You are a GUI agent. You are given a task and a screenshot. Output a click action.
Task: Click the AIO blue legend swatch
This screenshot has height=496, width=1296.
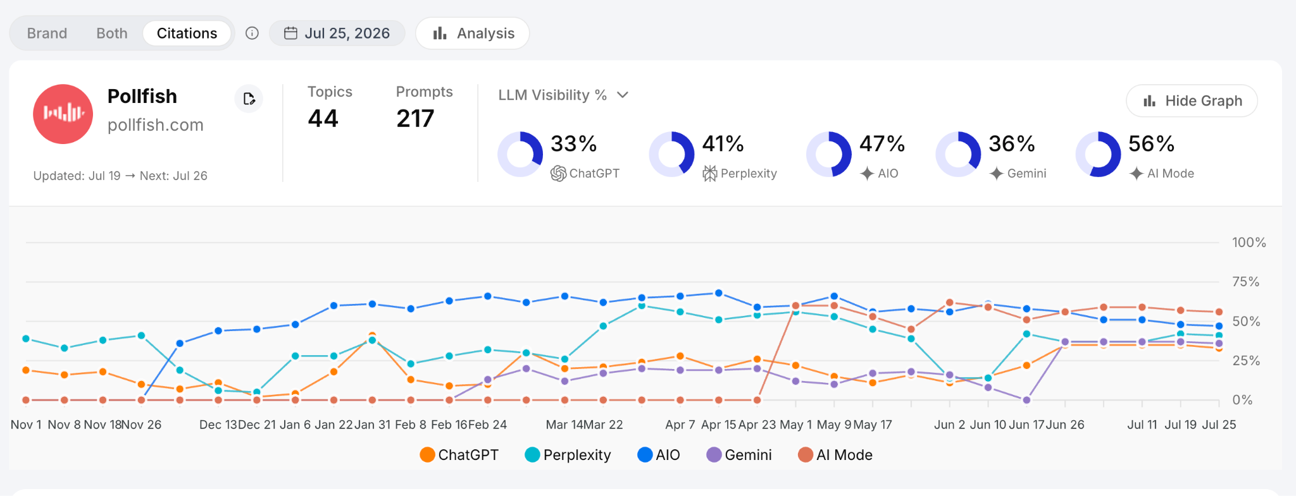tap(645, 455)
